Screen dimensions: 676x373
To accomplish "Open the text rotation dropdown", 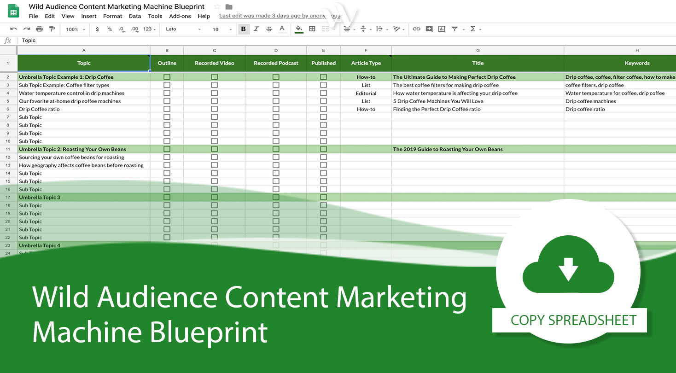I will click(399, 29).
